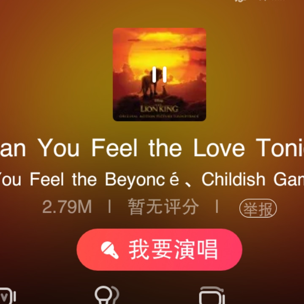Open the video recording icon at bottom left
The width and height of the screenshot is (304, 304).
tap(7, 296)
